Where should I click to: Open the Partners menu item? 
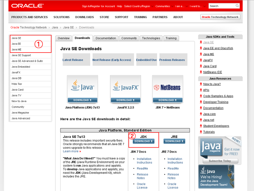(160, 17)
